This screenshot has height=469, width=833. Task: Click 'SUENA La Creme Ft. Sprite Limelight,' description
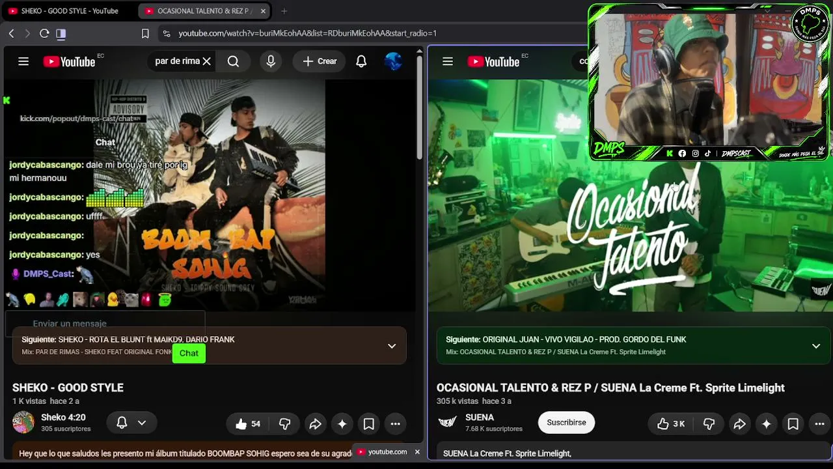507,453
